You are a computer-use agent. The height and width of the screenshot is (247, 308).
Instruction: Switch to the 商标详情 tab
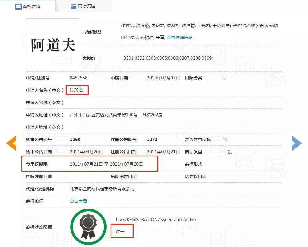[x=28, y=6]
